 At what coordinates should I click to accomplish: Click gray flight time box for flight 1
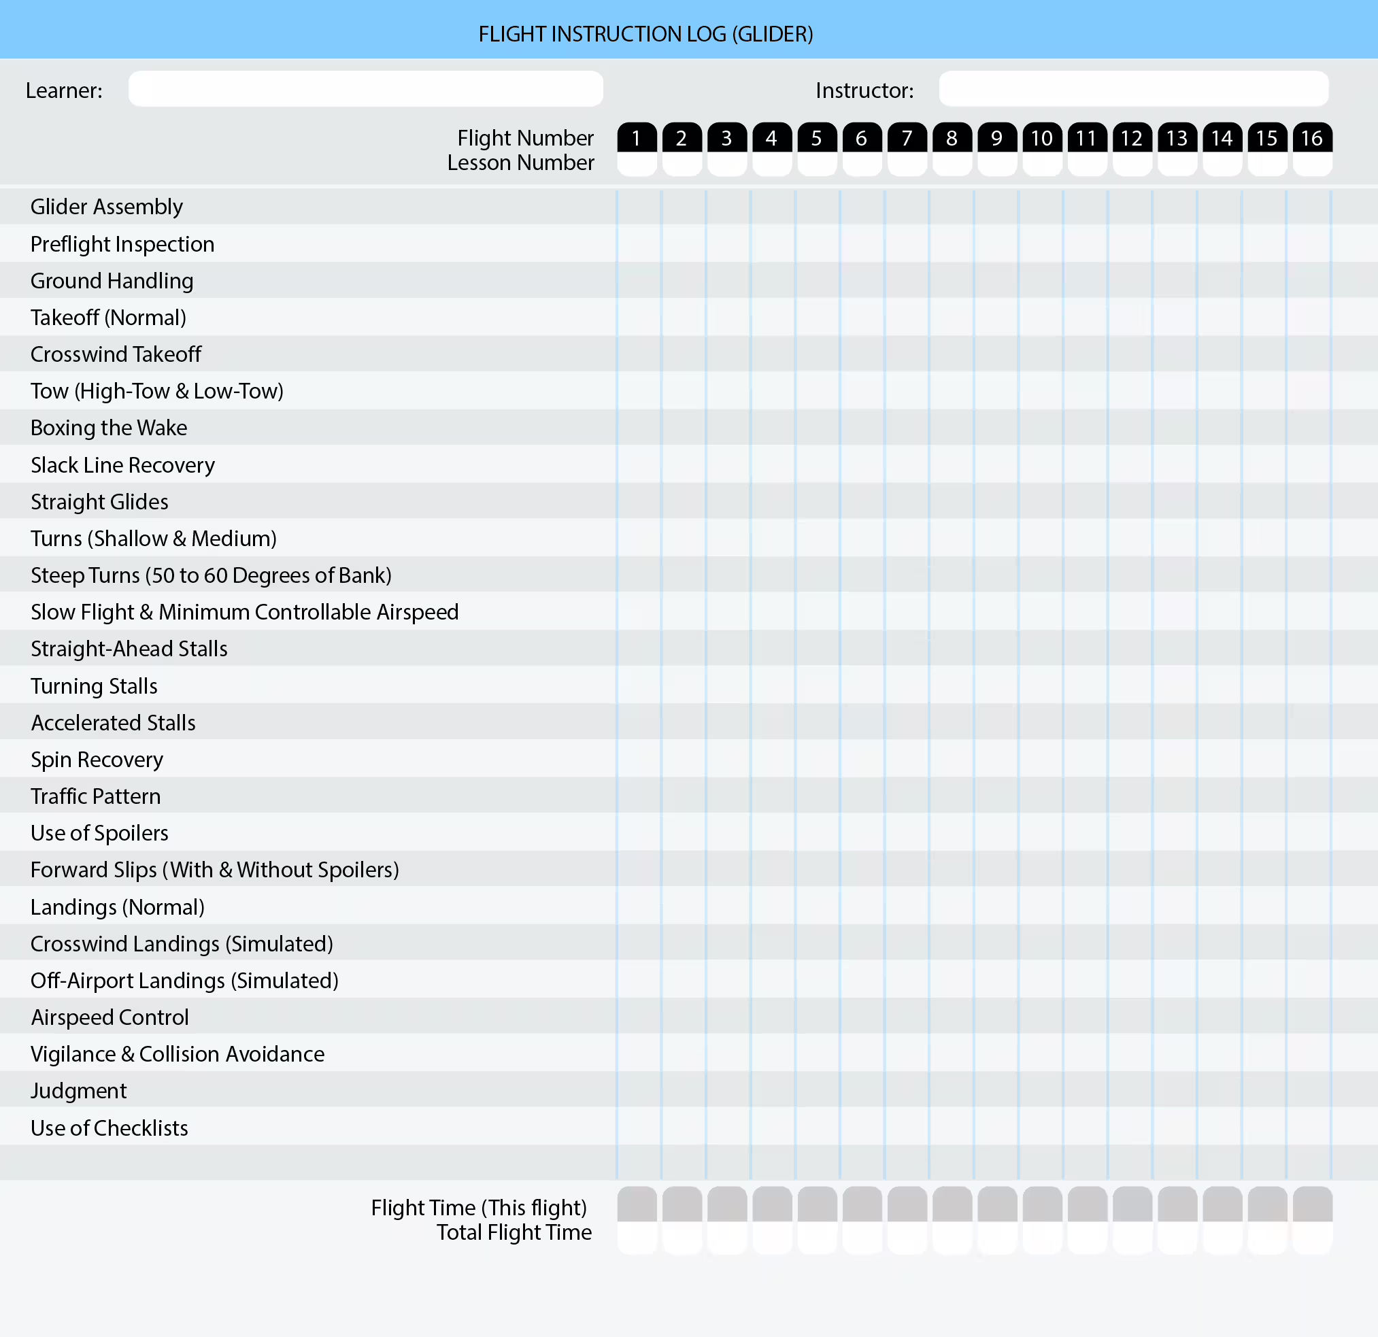pos(637,1205)
